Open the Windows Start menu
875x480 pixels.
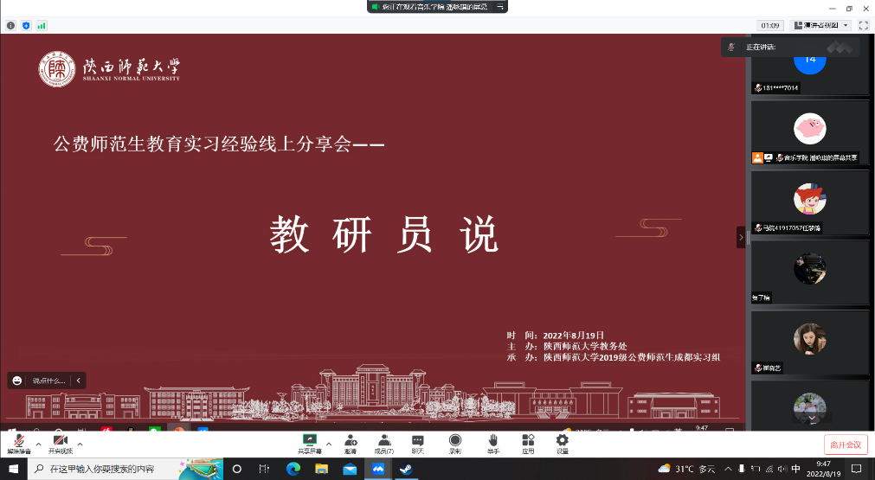pyautogui.click(x=13, y=469)
